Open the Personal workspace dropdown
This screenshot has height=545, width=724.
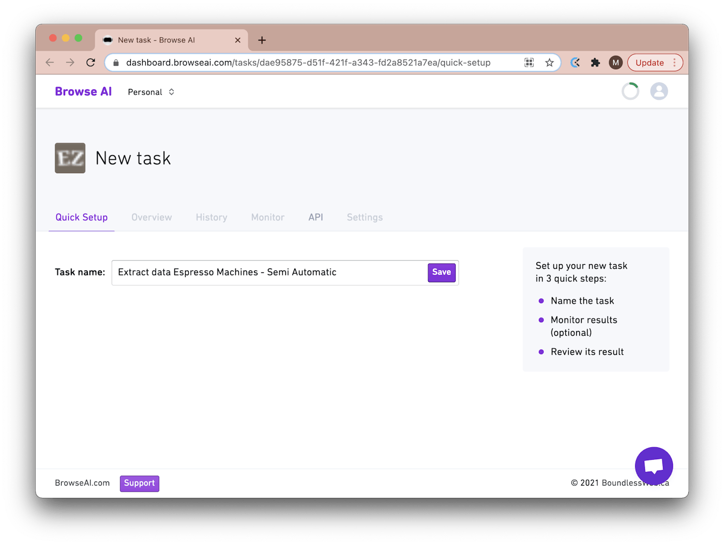(151, 92)
